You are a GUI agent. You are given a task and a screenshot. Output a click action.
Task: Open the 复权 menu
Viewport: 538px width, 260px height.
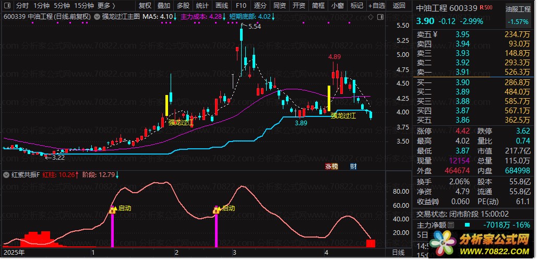click(145, 6)
